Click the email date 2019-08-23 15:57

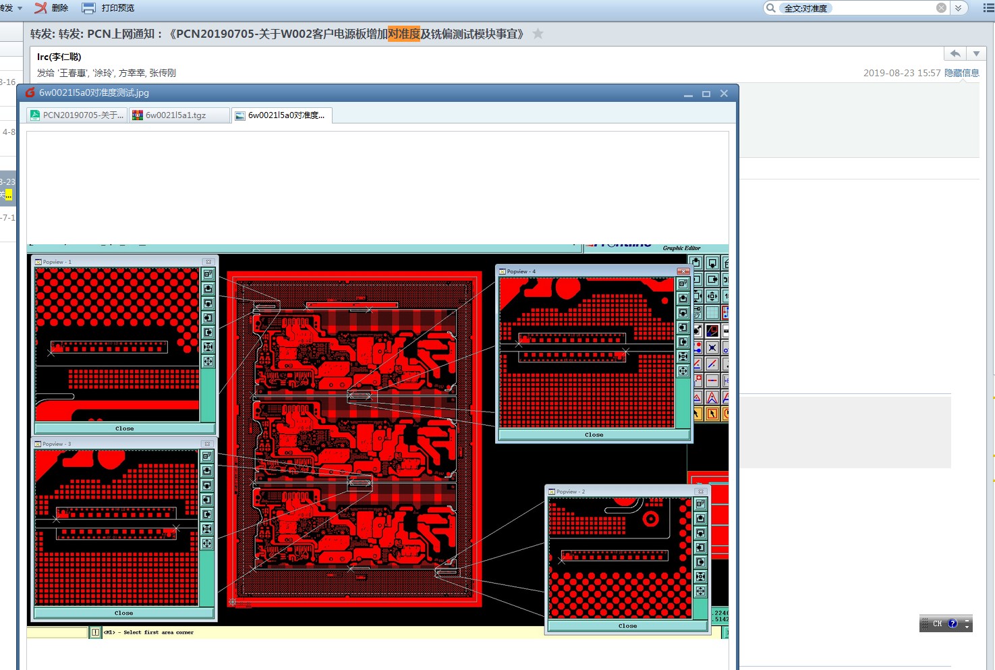[902, 73]
